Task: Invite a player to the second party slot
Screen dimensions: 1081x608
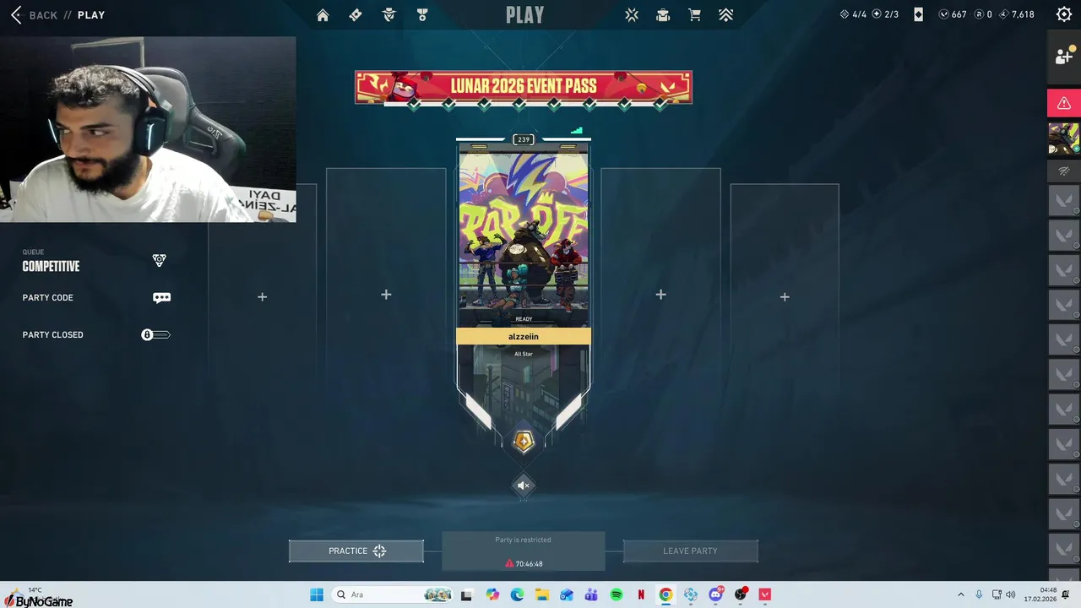Action: click(386, 295)
